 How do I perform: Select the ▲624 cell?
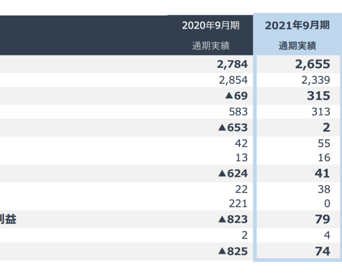coord(232,174)
